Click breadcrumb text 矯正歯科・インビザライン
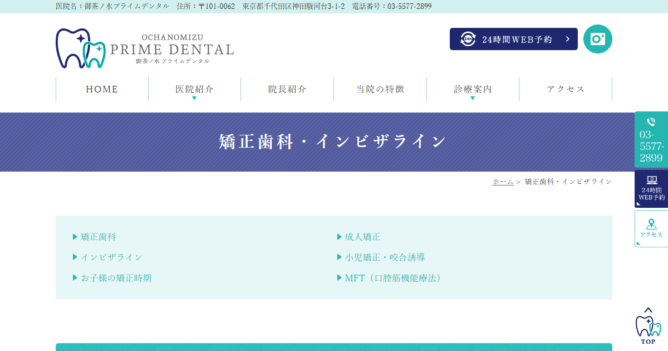The width and height of the screenshot is (668, 351). pyautogui.click(x=568, y=182)
